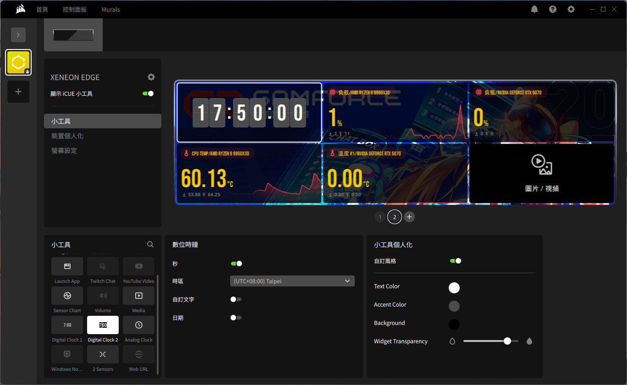This screenshot has height=385, width=627.
Task: Adjust the Widget Transparency slider
Action: pyautogui.click(x=491, y=341)
